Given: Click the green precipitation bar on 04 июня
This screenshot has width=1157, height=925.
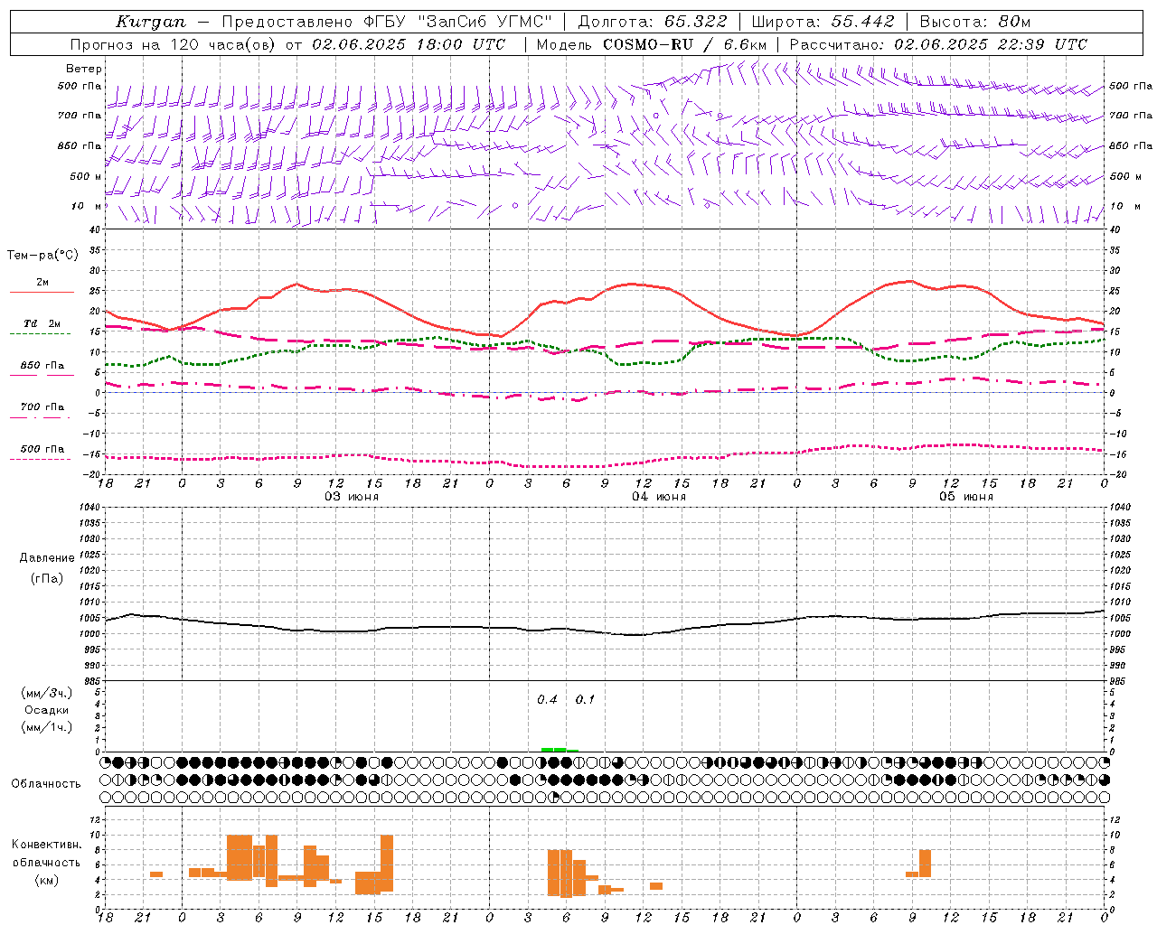Looking at the screenshot, I should click(x=560, y=749).
